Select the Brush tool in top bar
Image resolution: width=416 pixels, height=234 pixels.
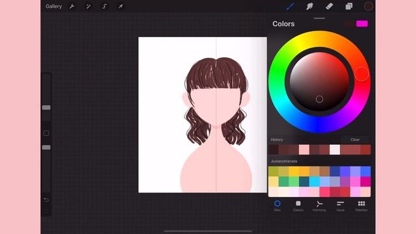coord(290,6)
